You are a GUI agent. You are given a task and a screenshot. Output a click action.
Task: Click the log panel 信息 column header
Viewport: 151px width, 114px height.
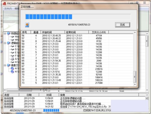pos(99,95)
